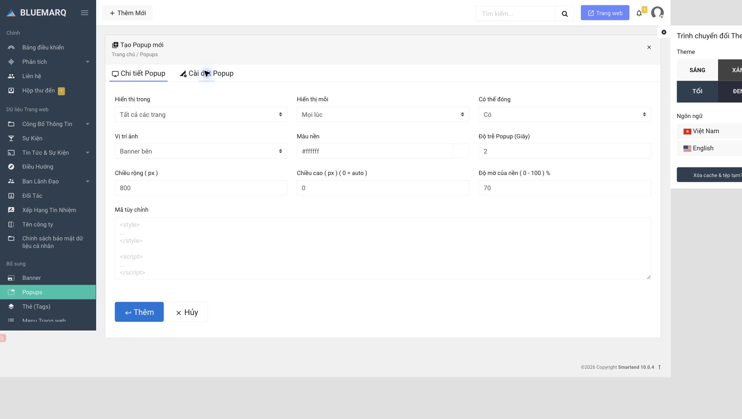Click the Ban Lãnh Đạo people icon
This screenshot has height=419, width=742.
(x=11, y=181)
